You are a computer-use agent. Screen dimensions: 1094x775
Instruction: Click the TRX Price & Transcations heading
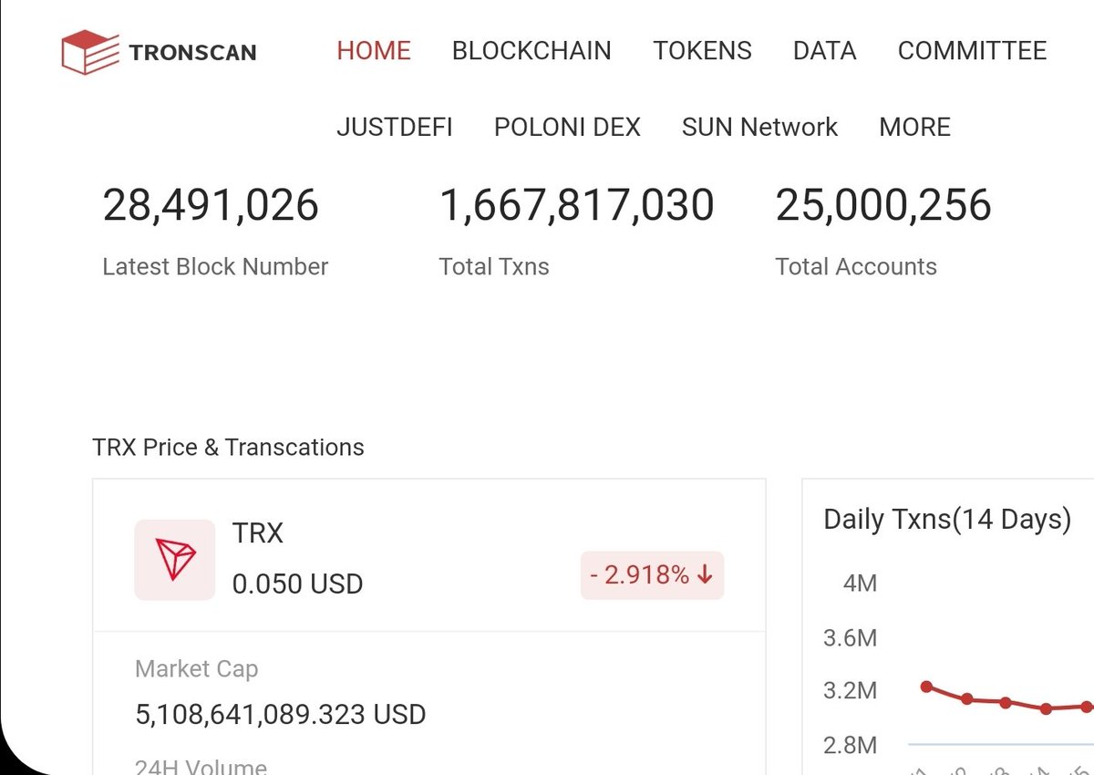228,448
